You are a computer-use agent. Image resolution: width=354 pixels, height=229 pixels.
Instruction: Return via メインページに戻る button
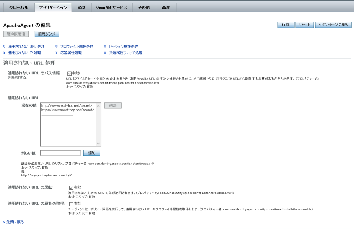click(x=333, y=25)
